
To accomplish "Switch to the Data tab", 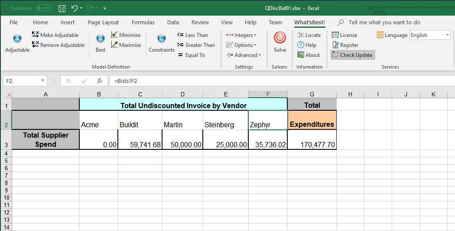I will (x=173, y=23).
